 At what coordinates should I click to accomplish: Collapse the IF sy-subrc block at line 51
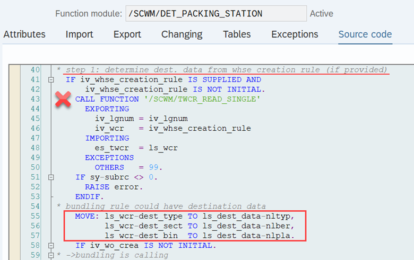(51, 177)
